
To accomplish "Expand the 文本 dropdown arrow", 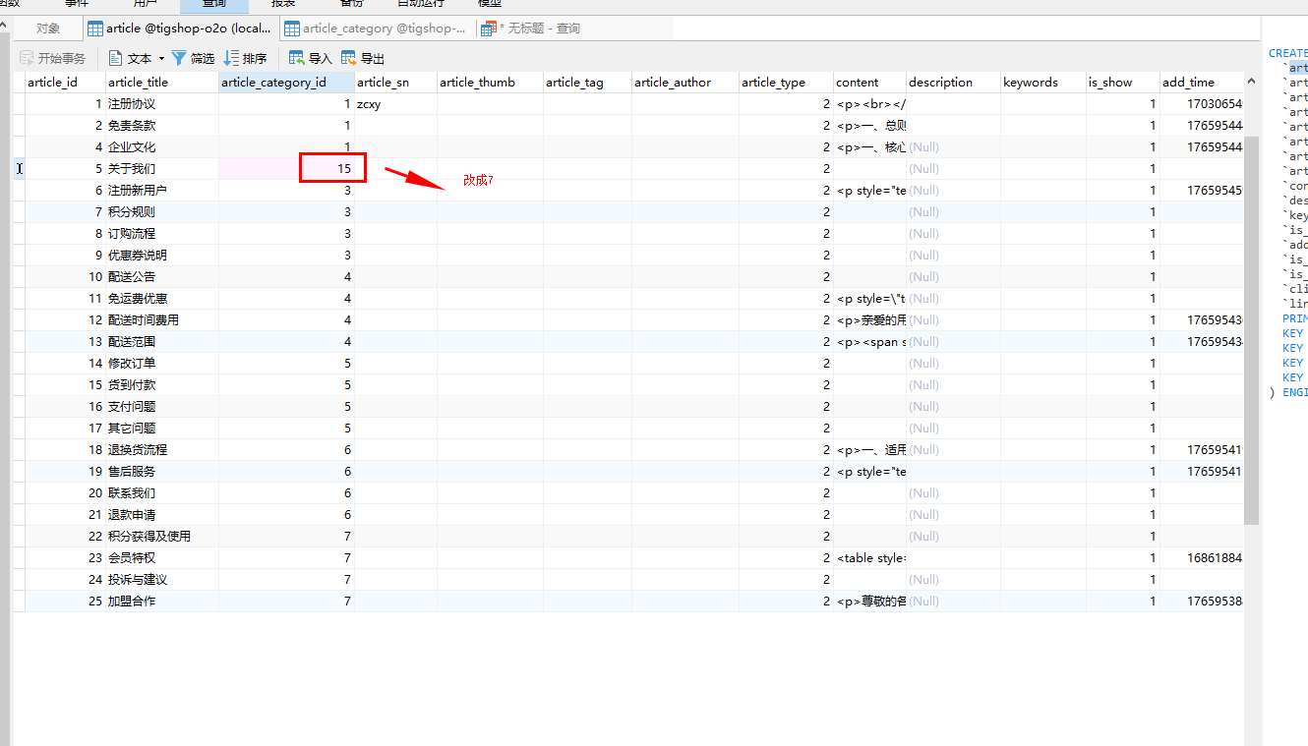I will point(161,59).
